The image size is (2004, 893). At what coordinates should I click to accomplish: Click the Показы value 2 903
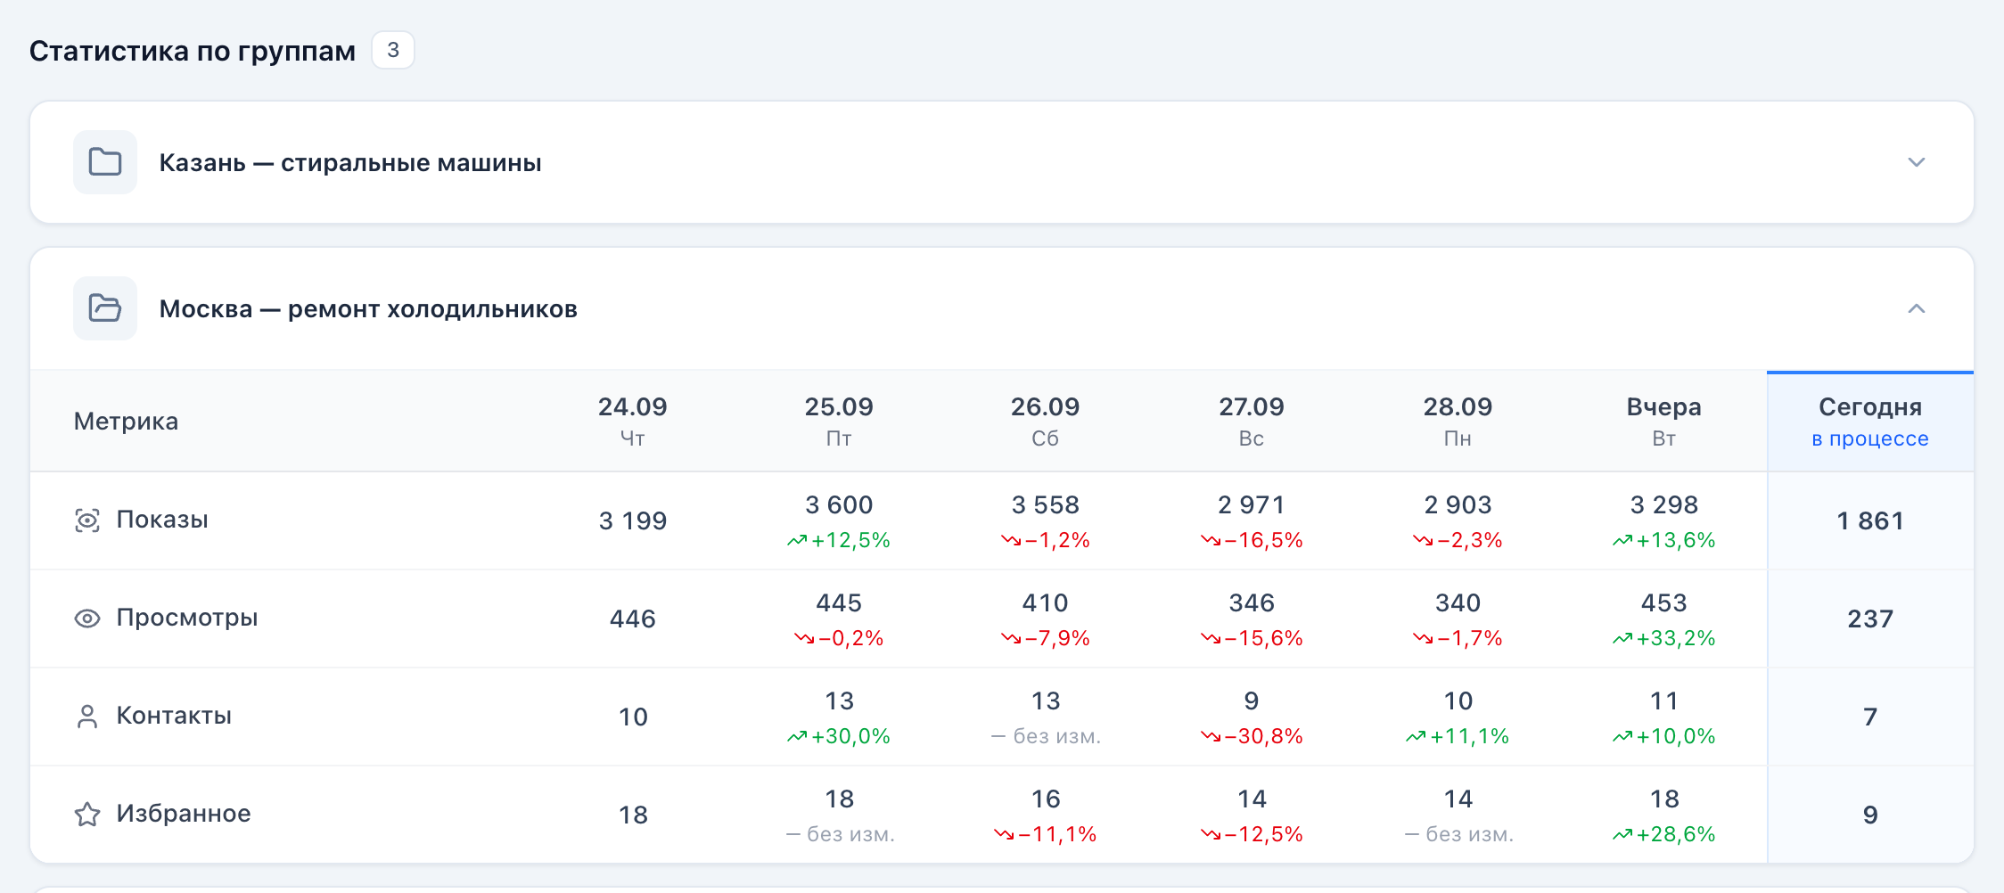tap(1458, 504)
